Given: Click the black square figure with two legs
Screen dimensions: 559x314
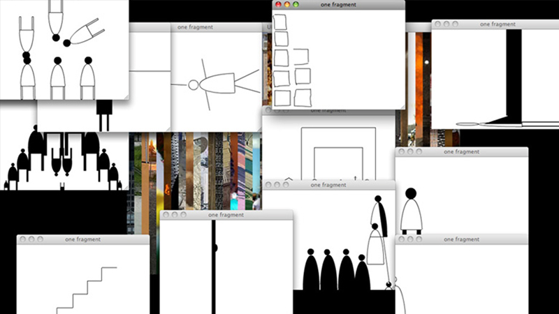Looking at the screenshot, I should 104,115.
